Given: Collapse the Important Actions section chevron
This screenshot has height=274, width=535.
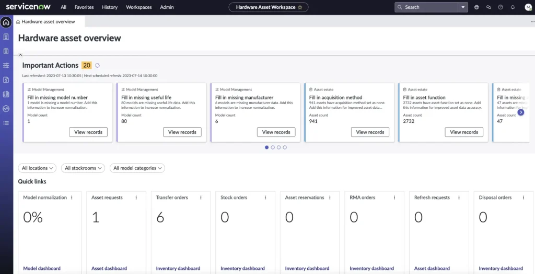Looking at the screenshot, I should point(20,55).
